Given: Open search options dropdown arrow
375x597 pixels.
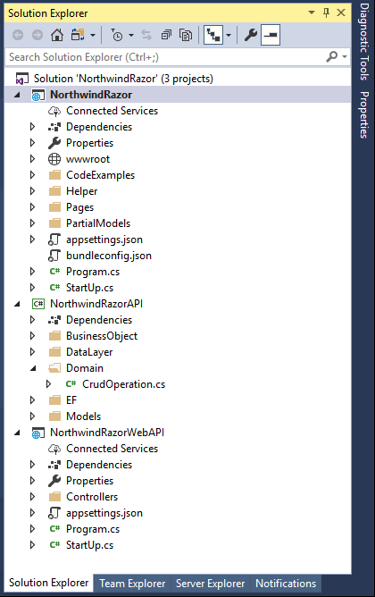Looking at the screenshot, I should [345, 56].
